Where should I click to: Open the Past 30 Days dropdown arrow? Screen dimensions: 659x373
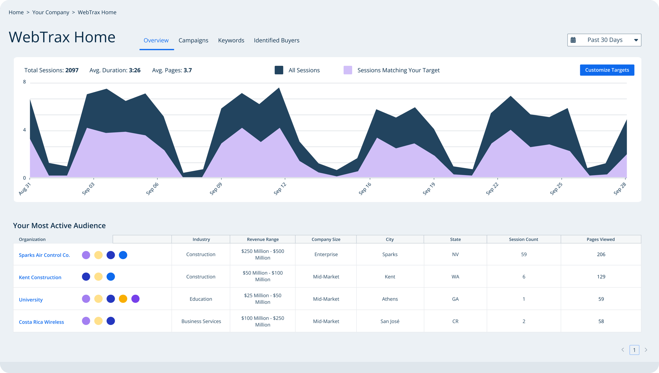pyautogui.click(x=636, y=40)
